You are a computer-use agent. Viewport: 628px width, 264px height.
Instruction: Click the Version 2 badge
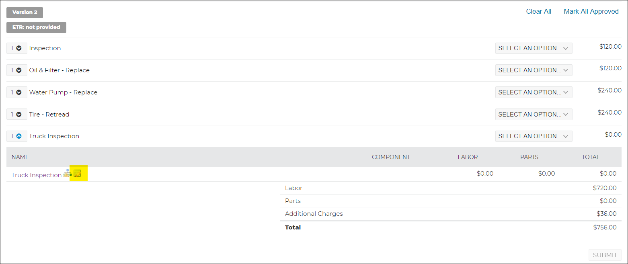tap(25, 12)
